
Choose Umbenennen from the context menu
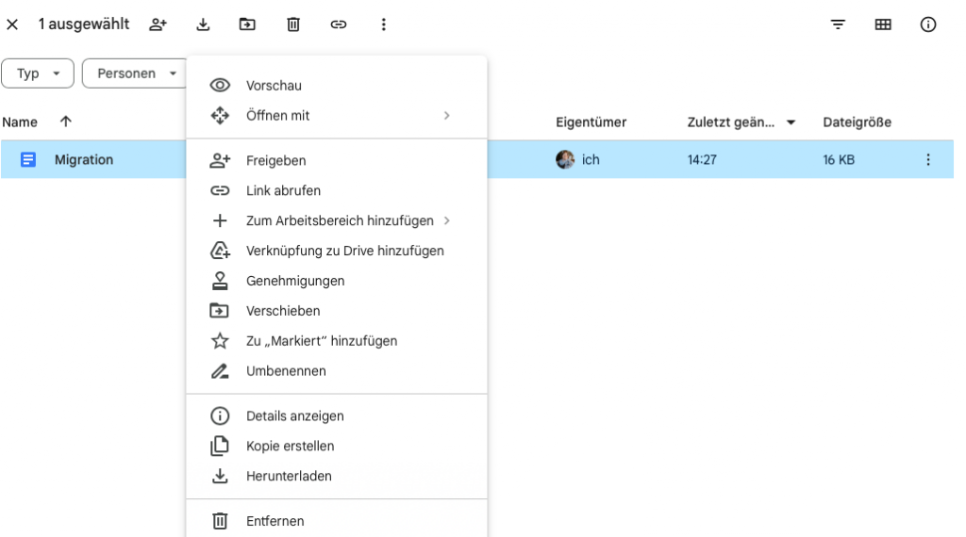pyautogui.click(x=286, y=371)
